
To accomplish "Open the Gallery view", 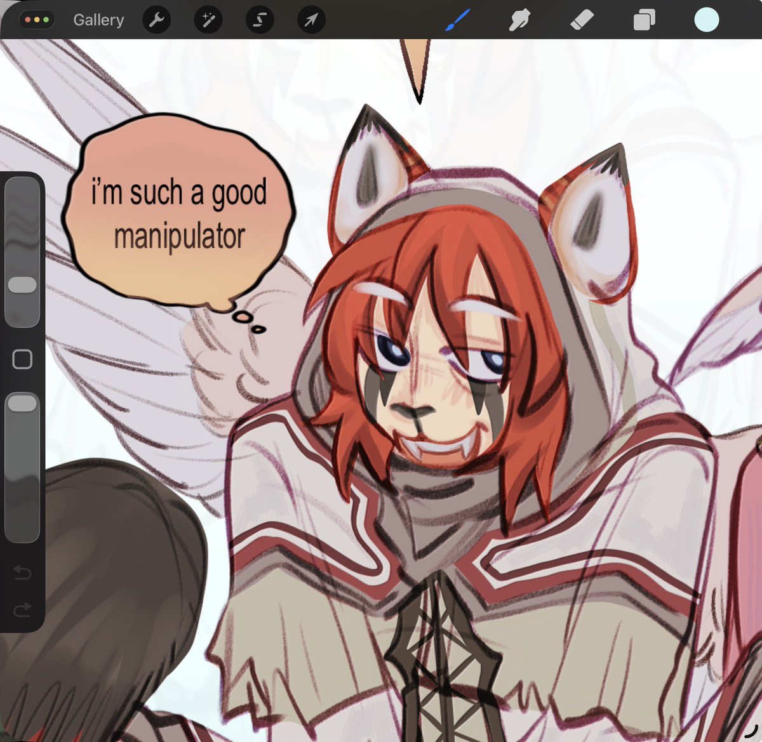I will pos(98,20).
